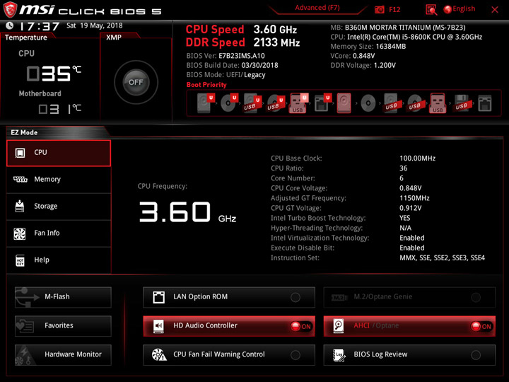Select the legacy CD/DVD boot device icon
Image resolution: width=509 pixels, height=382 pixels.
(368, 103)
